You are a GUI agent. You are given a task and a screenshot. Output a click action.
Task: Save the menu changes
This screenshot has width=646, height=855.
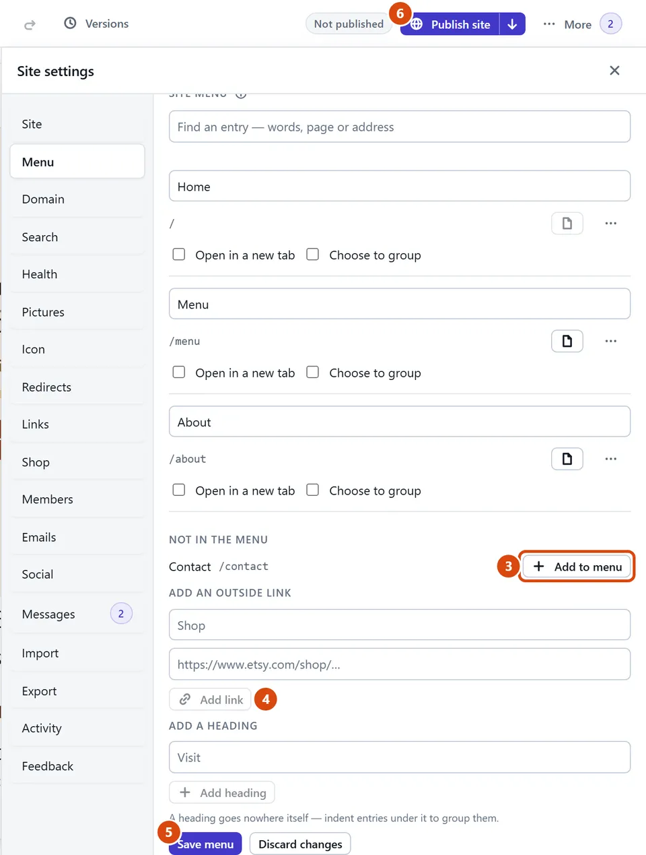point(205,844)
